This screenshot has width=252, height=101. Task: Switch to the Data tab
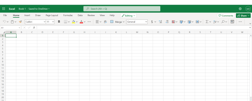[x=80, y=15]
